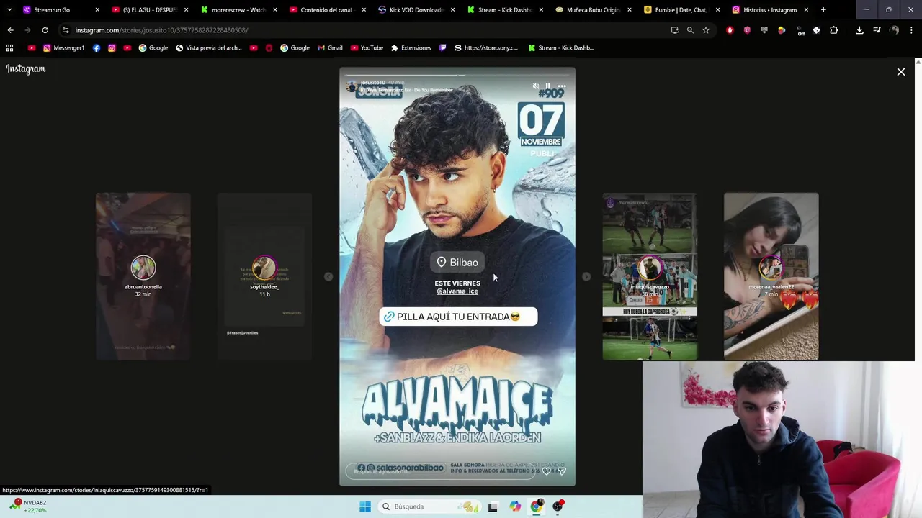Open Instagram bookmark icon

click(x=112, y=48)
